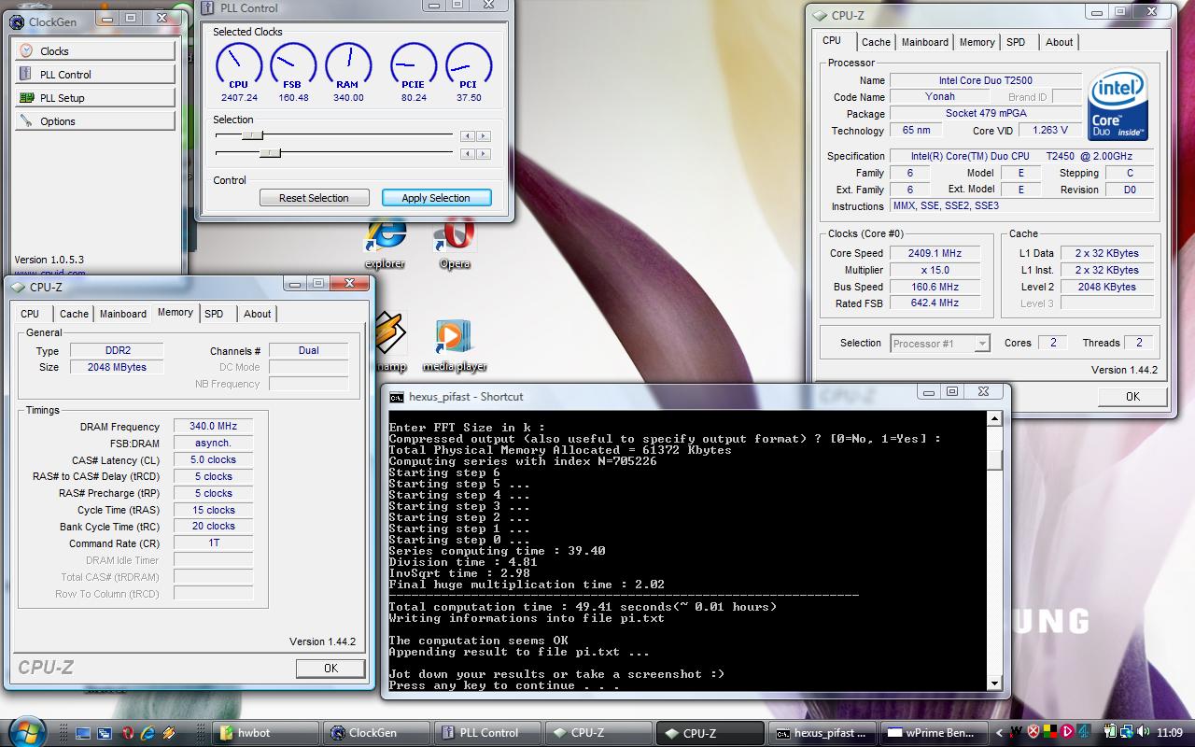Screen dimensions: 1195x747
Task: Click right arrow of upper PLL slider
Action: pos(483,136)
